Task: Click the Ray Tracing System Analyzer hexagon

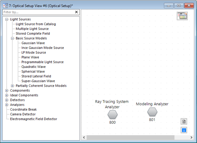Action: coord(112,114)
